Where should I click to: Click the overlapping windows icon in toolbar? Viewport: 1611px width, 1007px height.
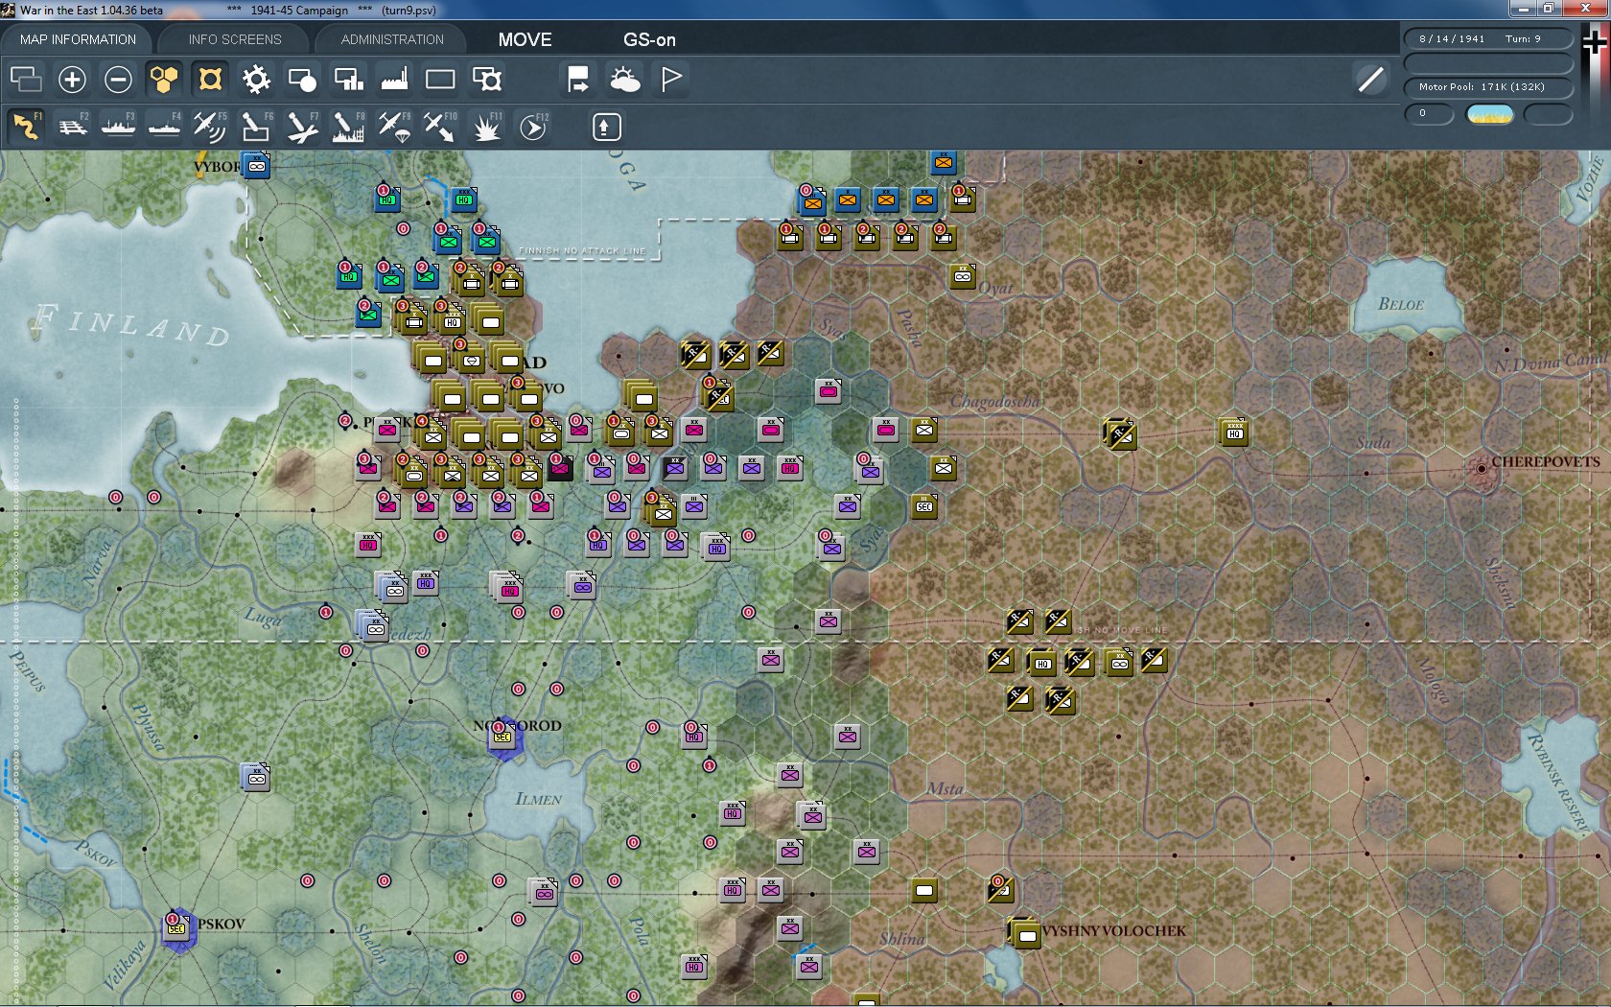pyautogui.click(x=26, y=79)
